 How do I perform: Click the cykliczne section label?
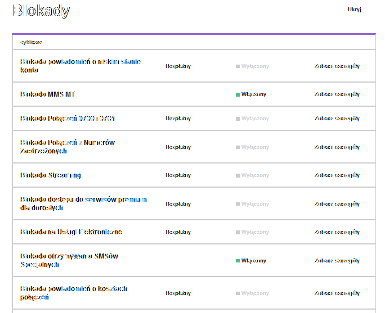[32, 42]
